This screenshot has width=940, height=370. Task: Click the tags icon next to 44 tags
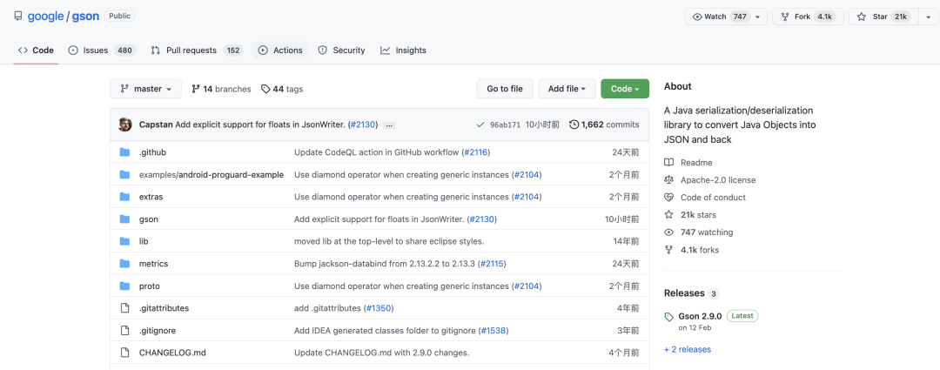265,89
